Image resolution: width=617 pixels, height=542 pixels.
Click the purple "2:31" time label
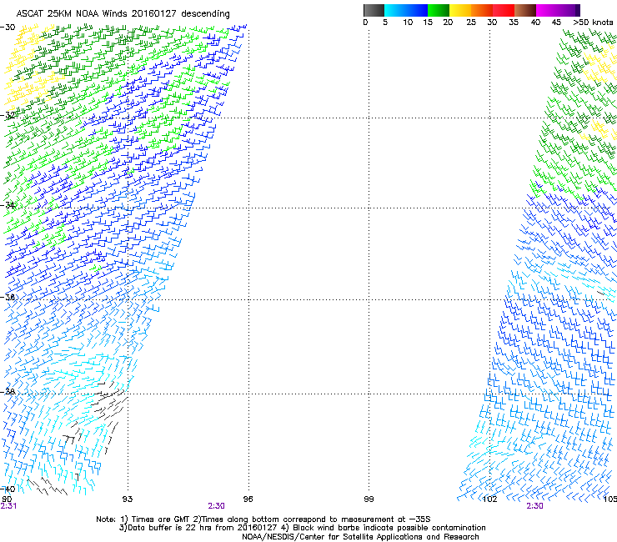tap(8, 506)
